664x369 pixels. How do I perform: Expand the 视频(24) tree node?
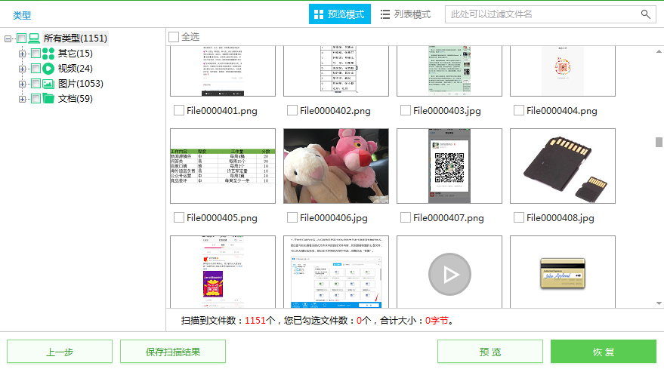click(x=22, y=69)
